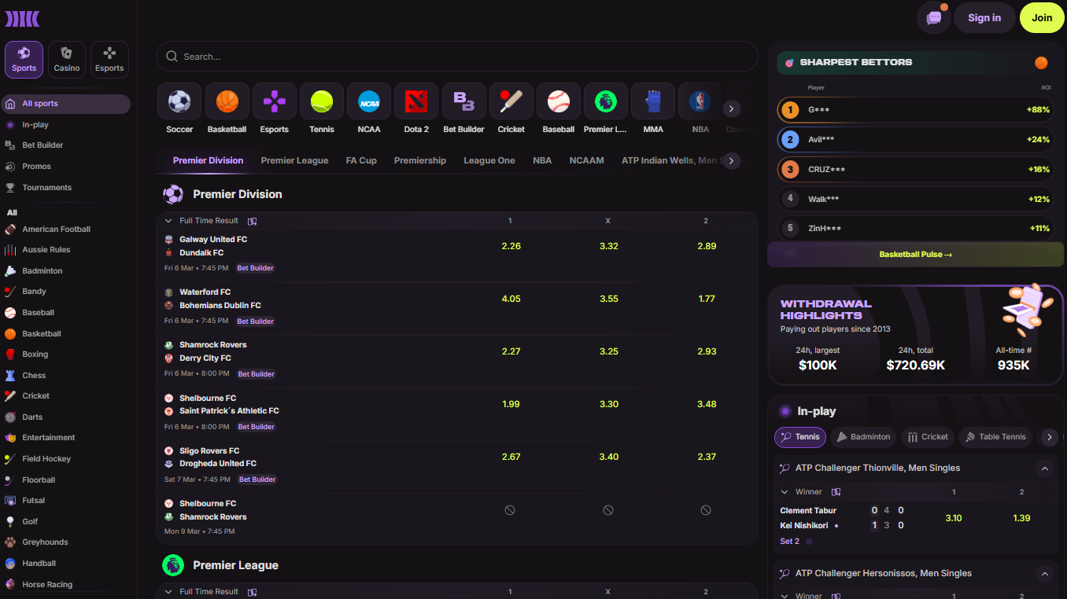Screen dimensions: 1067x599
Task: Open Bet Builder for Galway United match
Action: pos(256,268)
